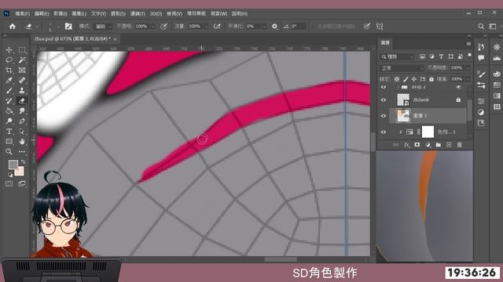The width and height of the screenshot is (503, 282).
Task: Hide the selected 圖層 3 layer
Action: (384, 116)
